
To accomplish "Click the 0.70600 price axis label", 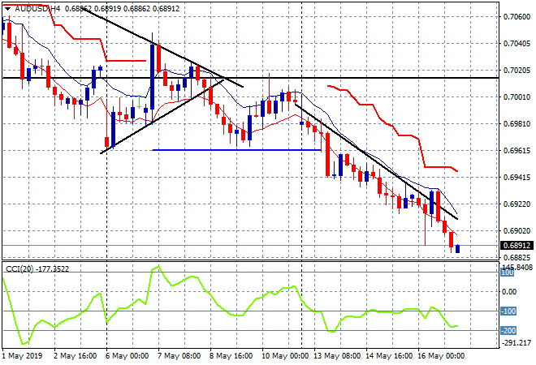I will [517, 16].
